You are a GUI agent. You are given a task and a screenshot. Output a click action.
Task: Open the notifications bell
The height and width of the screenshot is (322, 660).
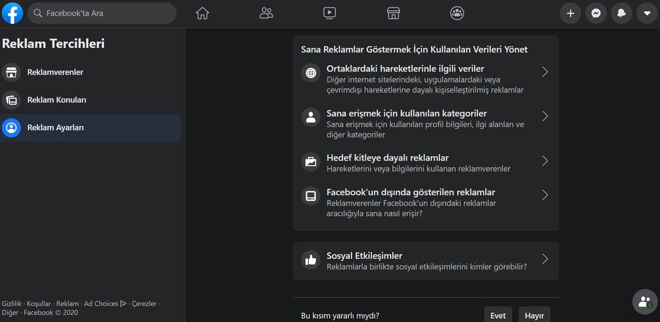[621, 13]
